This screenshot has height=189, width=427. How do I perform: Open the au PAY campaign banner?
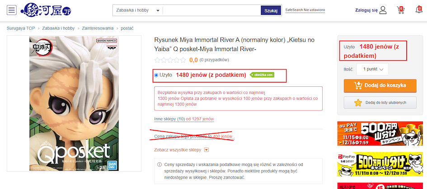click(380, 135)
